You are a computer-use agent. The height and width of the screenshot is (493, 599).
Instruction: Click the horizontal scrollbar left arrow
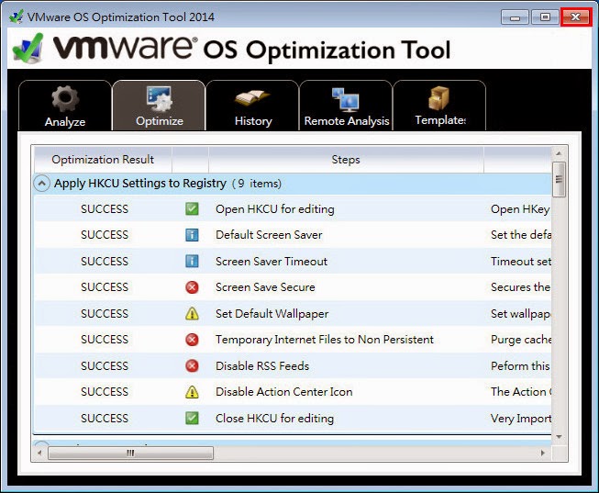click(x=39, y=453)
